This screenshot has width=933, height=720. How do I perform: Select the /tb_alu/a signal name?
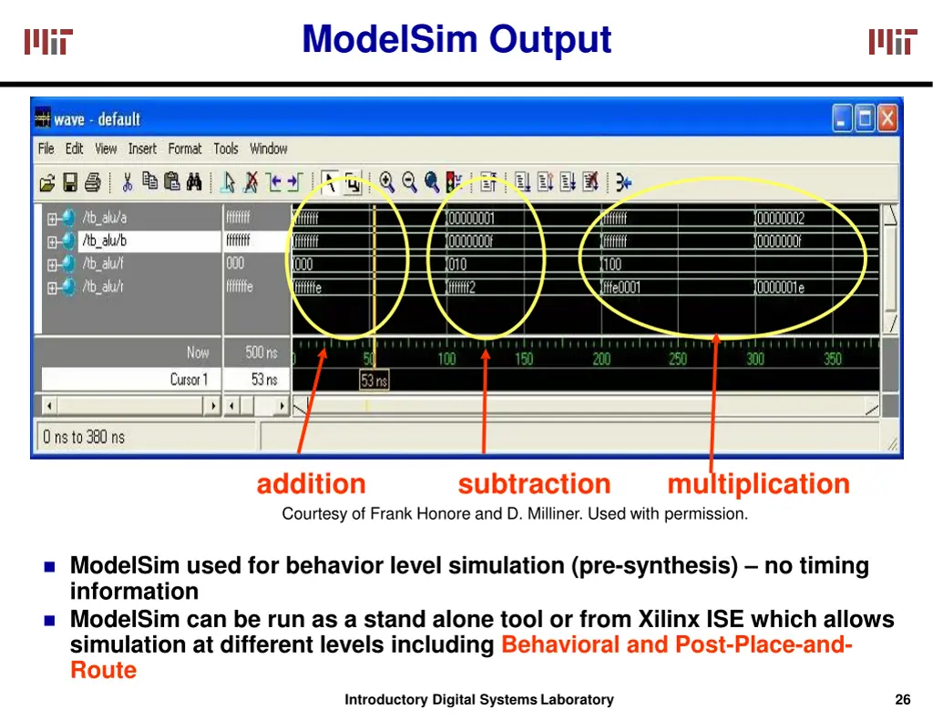click(104, 218)
